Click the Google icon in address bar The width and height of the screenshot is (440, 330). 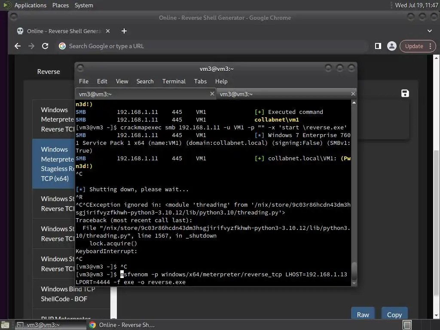tap(62, 46)
